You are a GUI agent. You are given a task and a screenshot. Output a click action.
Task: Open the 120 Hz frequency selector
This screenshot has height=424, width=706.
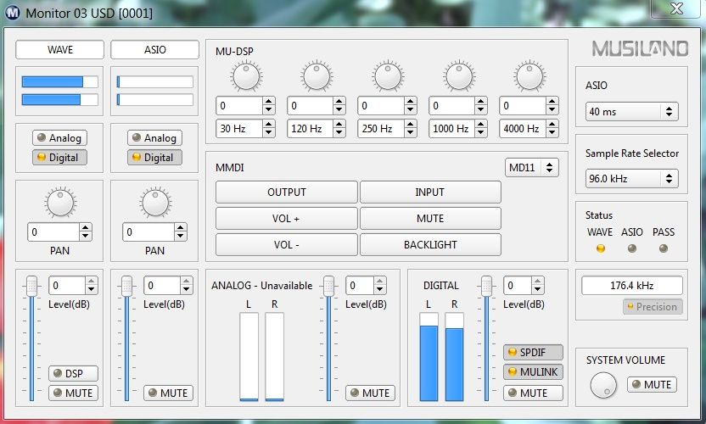click(317, 129)
